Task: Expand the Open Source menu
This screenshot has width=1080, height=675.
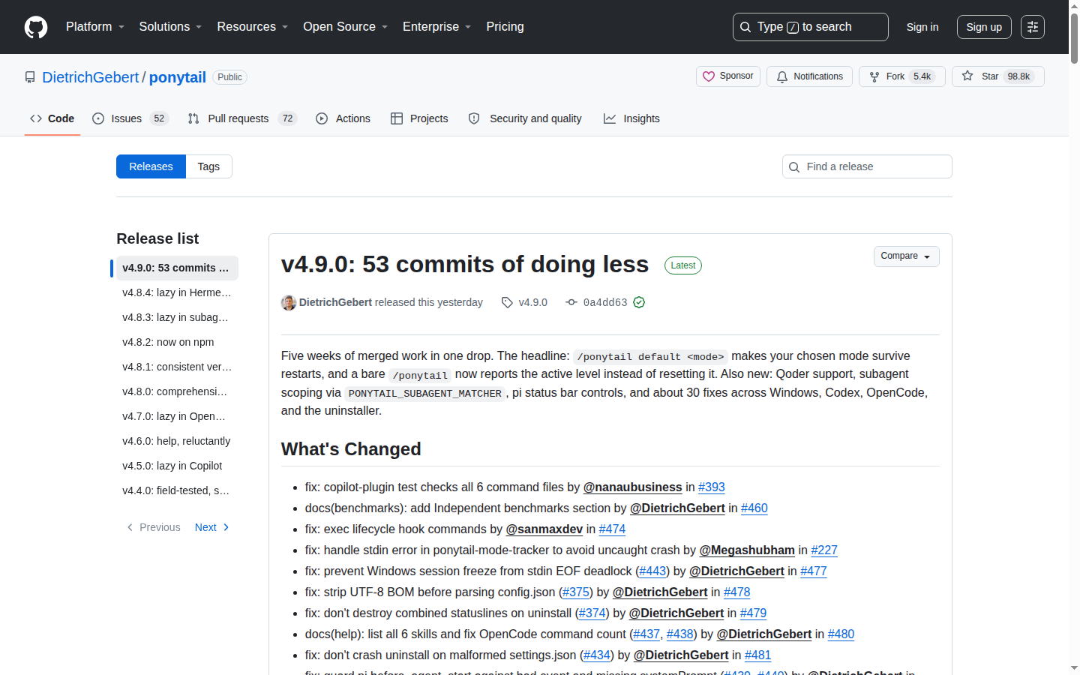Action: 346,27
